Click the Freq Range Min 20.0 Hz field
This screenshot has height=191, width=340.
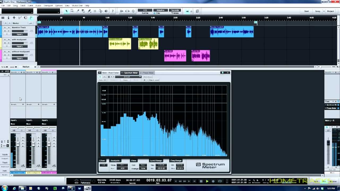(180, 165)
